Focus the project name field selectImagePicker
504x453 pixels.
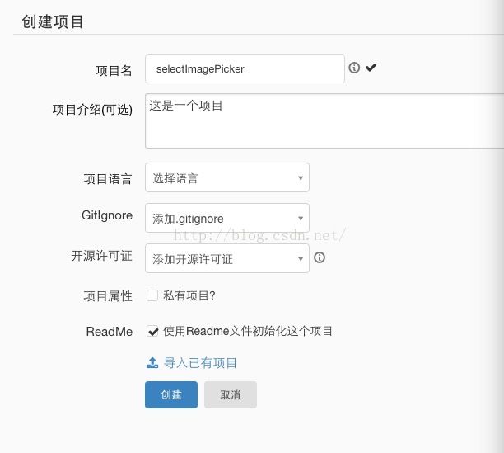(245, 69)
